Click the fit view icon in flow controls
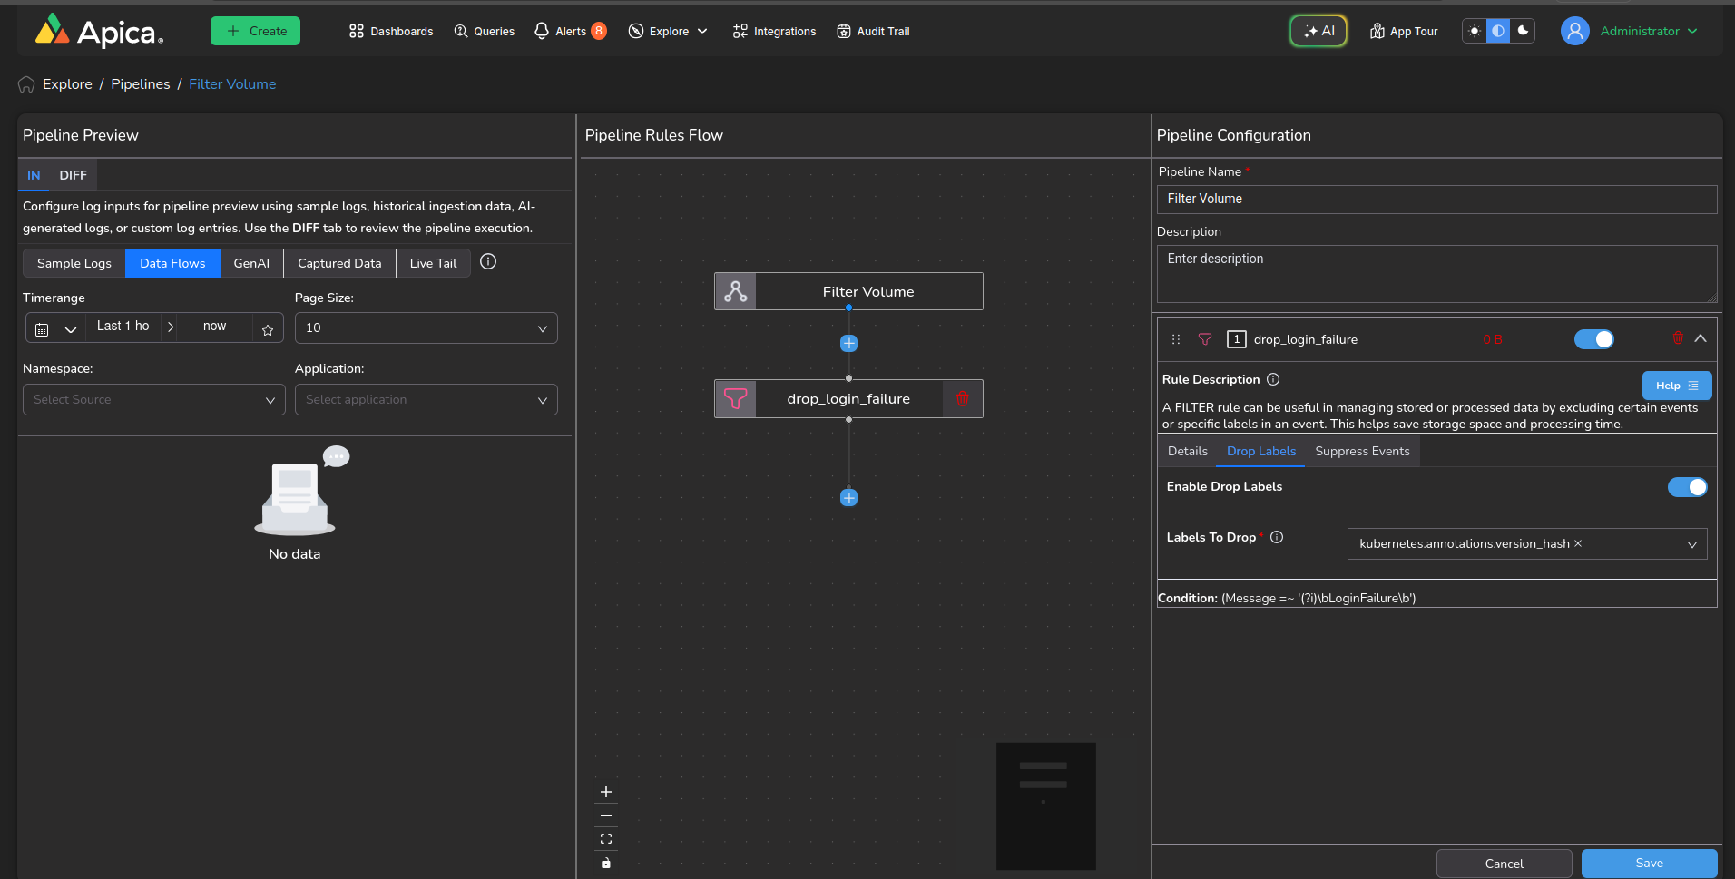Viewport: 1735px width, 879px height. tap(606, 839)
